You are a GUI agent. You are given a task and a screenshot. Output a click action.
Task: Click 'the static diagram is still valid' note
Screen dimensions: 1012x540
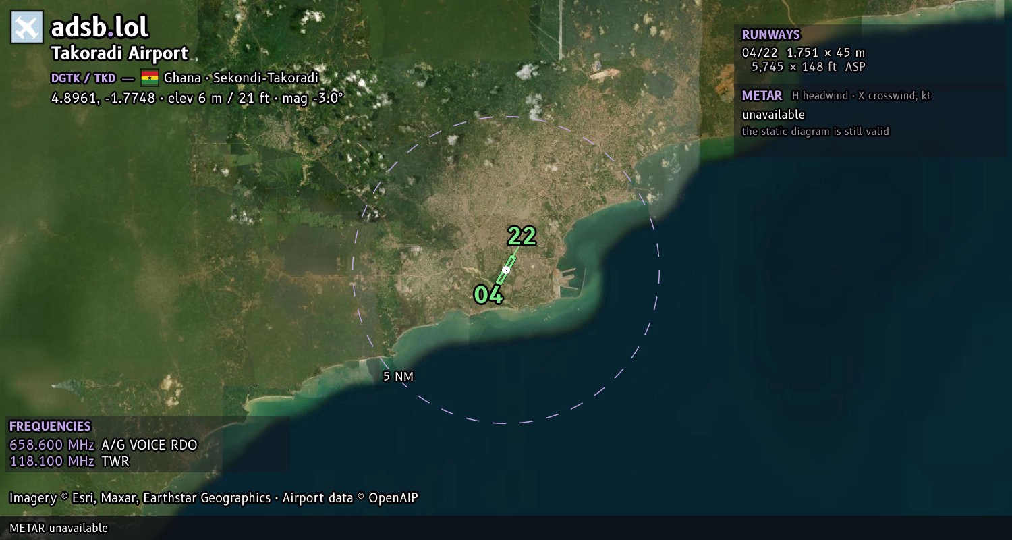pos(815,132)
